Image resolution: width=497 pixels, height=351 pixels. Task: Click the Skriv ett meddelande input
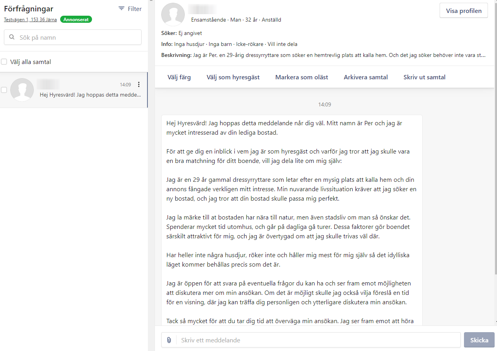[x=318, y=340]
